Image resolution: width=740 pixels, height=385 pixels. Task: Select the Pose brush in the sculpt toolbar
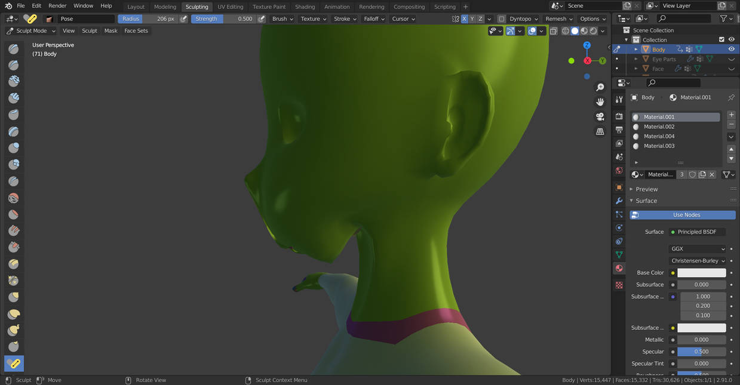14,363
